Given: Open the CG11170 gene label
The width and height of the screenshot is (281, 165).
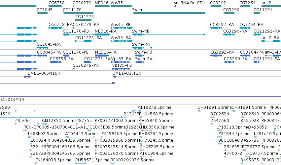Looking at the screenshot, I should point(72,10).
